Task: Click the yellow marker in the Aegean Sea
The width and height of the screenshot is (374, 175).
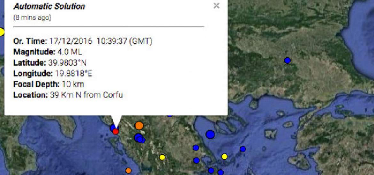Action: coord(224,157)
